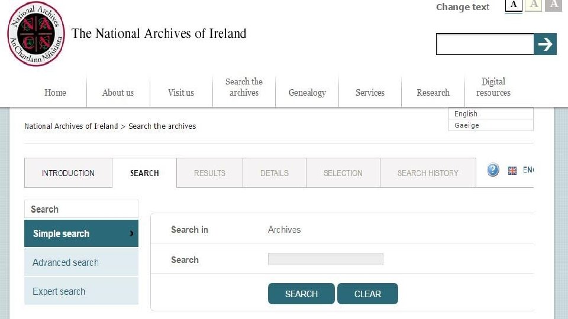568x319 pixels.
Task: Click the teal SEARCH button
Action: click(x=301, y=294)
